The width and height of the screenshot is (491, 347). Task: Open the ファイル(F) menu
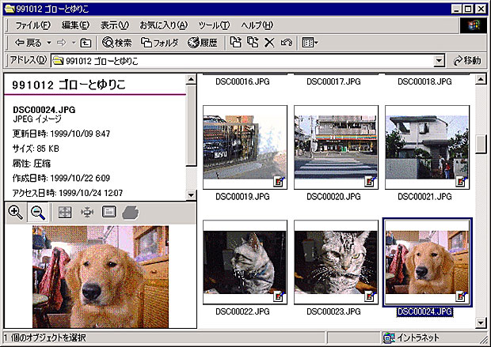pyautogui.click(x=32, y=25)
